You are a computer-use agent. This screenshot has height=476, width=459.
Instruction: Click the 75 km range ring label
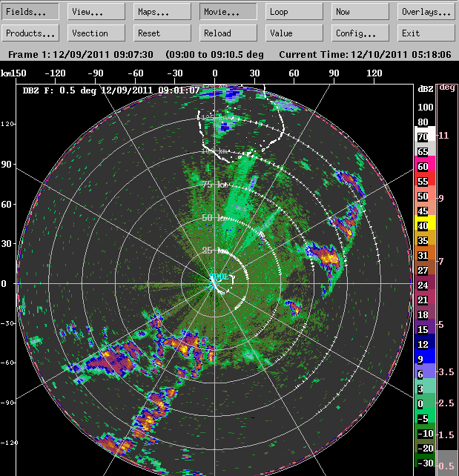pos(215,184)
